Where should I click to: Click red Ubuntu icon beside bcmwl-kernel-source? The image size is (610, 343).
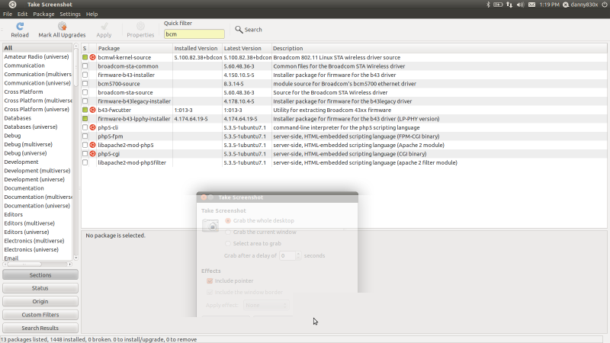(x=92, y=57)
